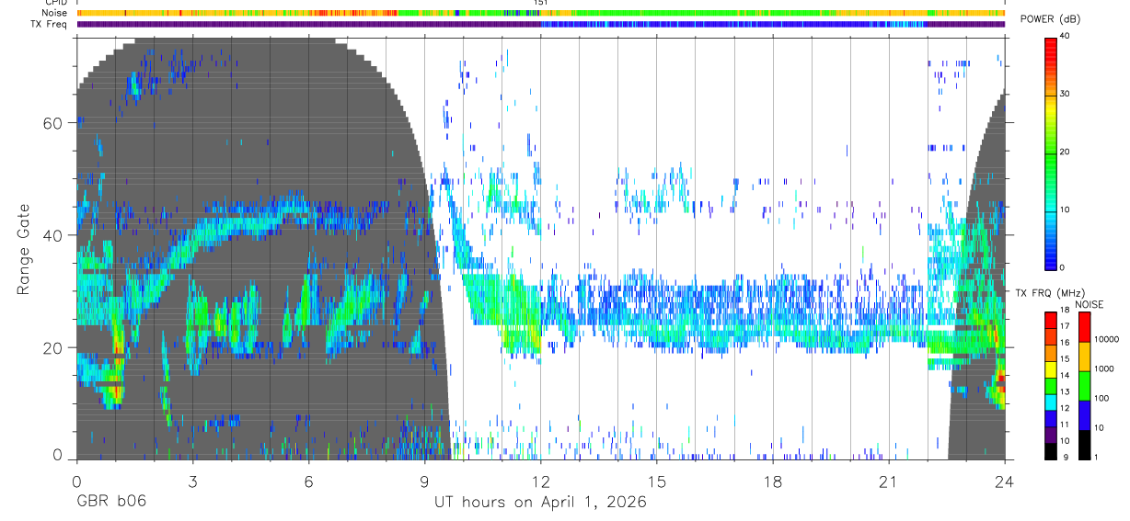Click the Noise color strip above the plot
Screen dimensions: 1130x521
[x=540, y=13]
